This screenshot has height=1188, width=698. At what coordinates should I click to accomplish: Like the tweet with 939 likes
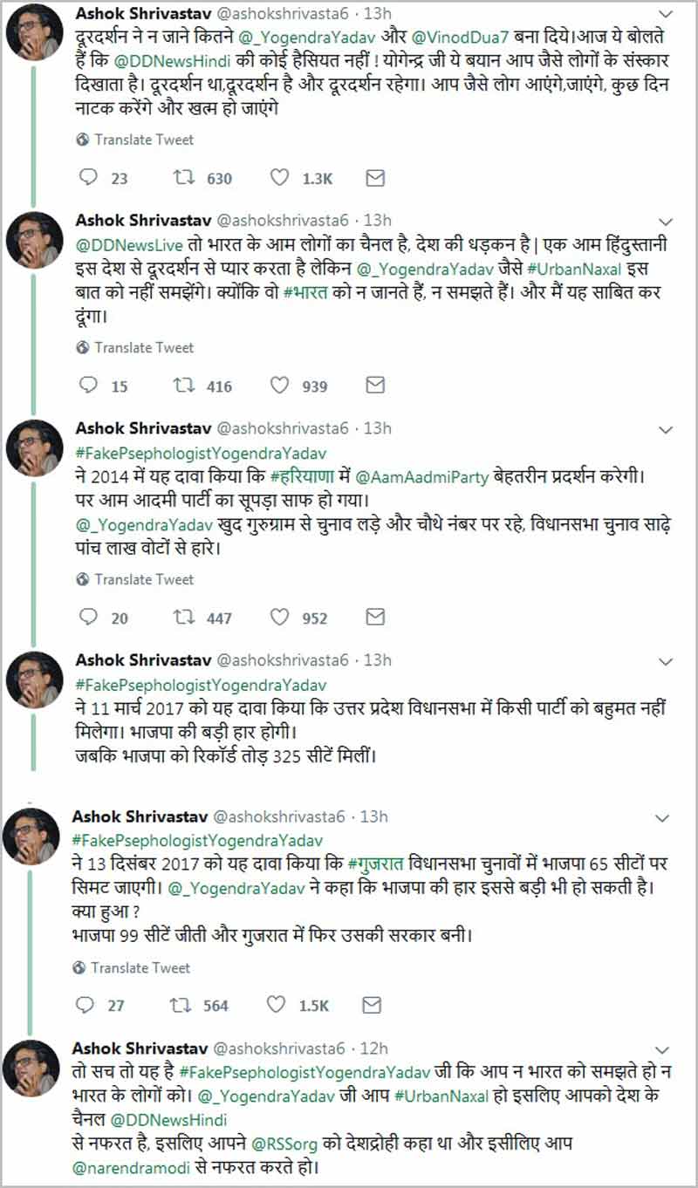[279, 386]
